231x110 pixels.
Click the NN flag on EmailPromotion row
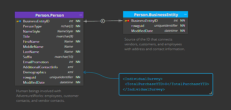[78, 62]
